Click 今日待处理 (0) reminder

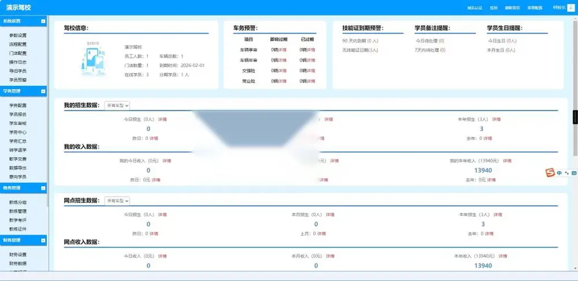coord(430,40)
